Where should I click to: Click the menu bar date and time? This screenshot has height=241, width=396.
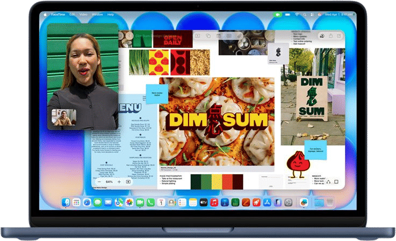[x=338, y=15]
